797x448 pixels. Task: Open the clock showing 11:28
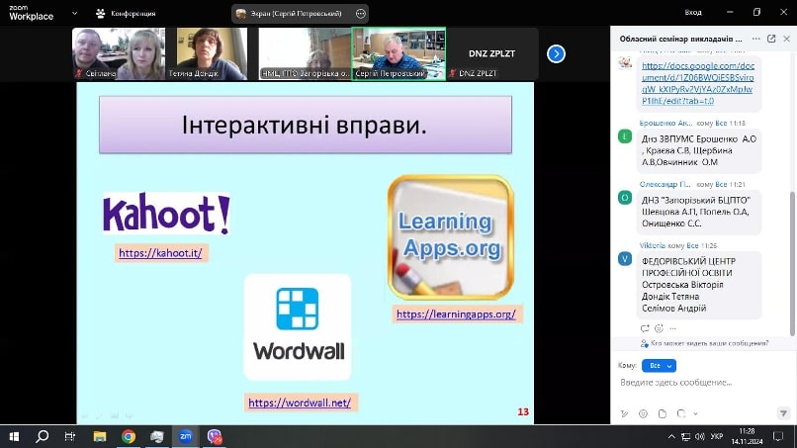[x=748, y=436]
